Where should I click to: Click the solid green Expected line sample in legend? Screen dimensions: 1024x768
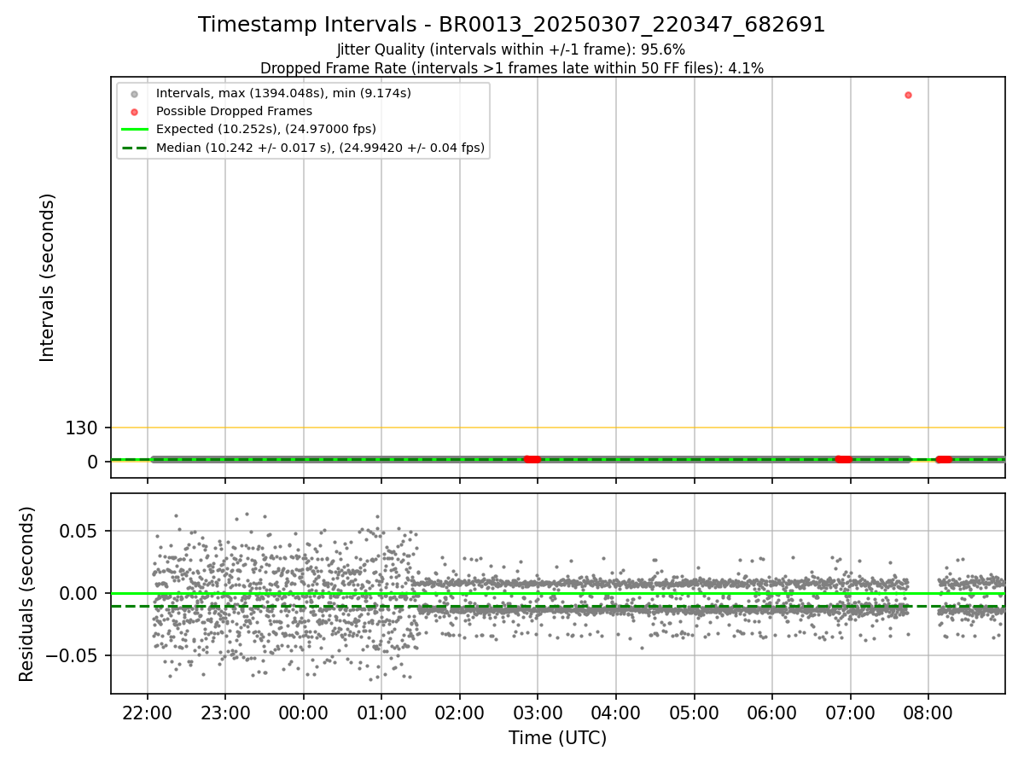(x=134, y=130)
